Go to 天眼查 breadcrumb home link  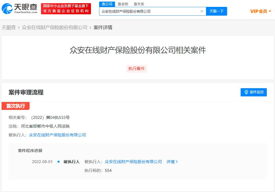[x=8, y=28]
